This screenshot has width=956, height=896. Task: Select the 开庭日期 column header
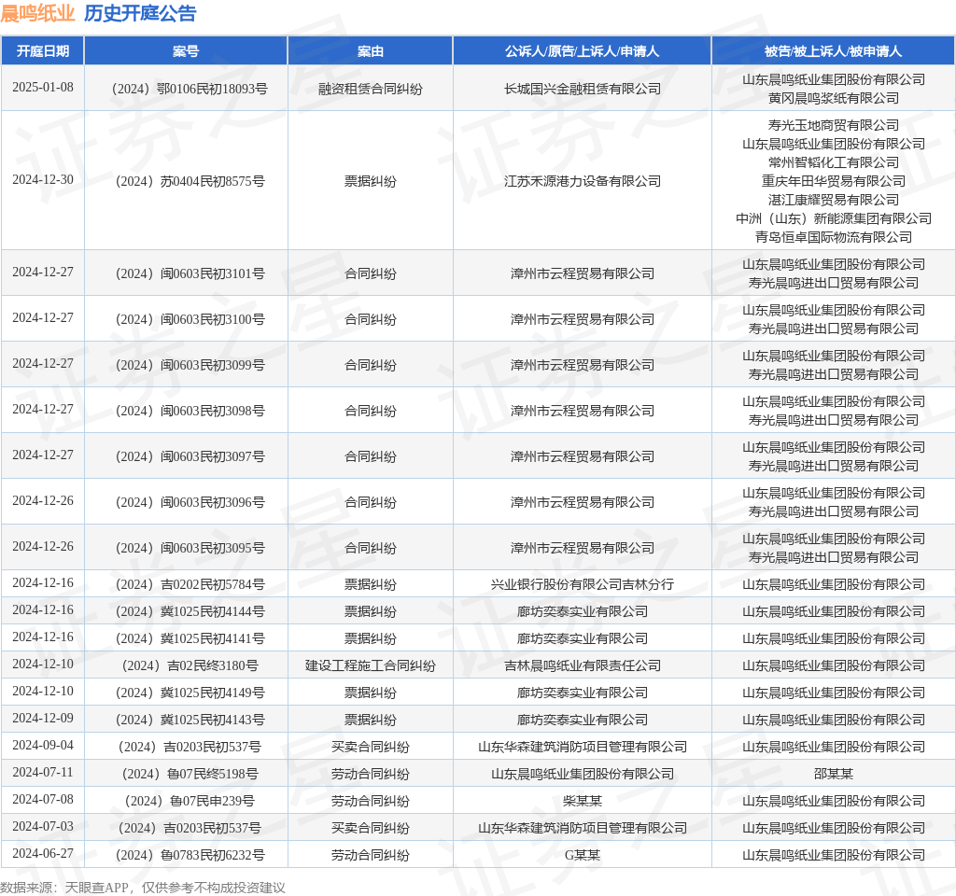click(x=43, y=51)
